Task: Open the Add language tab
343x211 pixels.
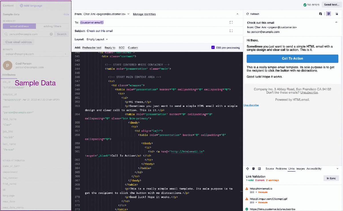Action: coord(31,5)
